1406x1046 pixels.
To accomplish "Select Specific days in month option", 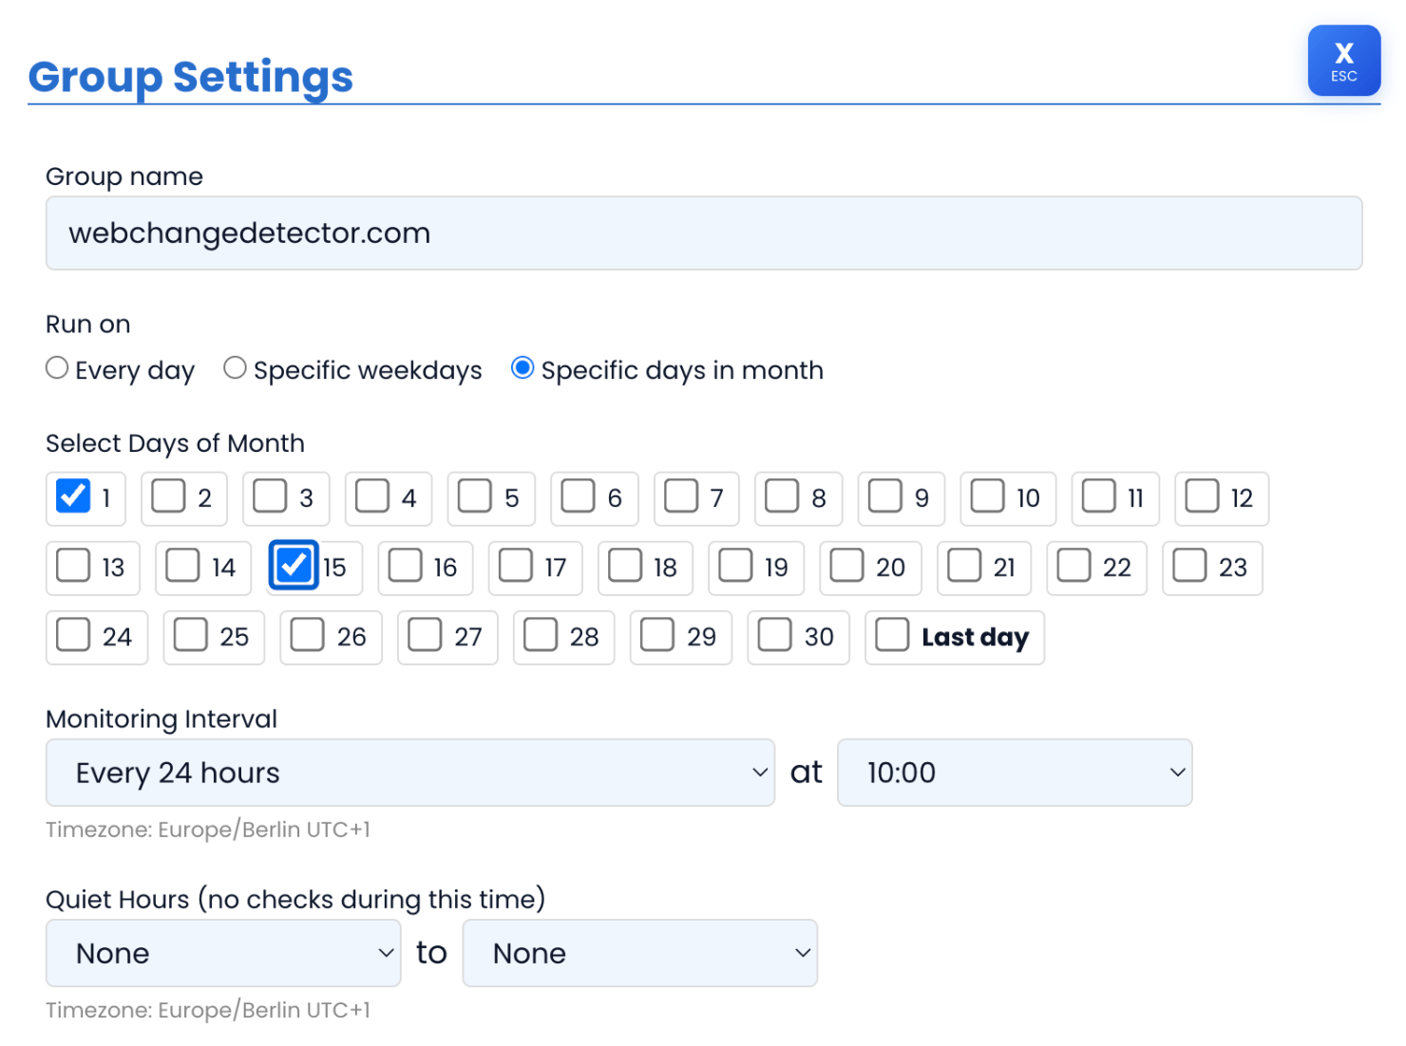I will point(522,367).
